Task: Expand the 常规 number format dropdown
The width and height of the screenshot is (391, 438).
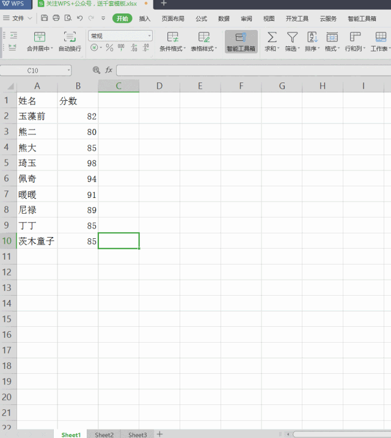Action: point(148,36)
